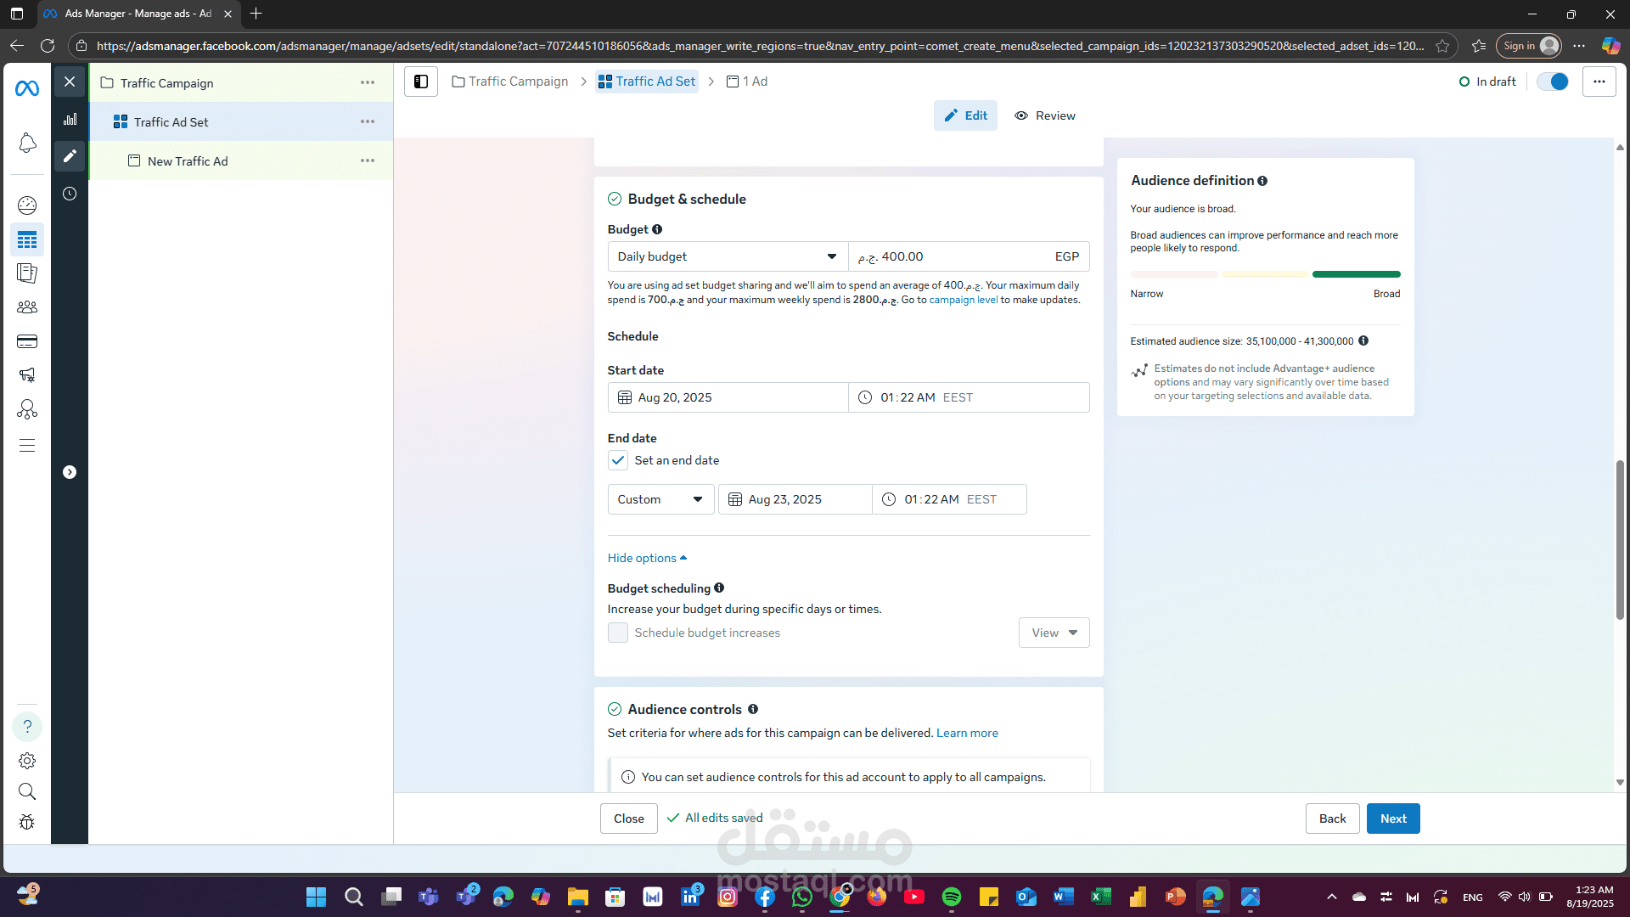Open advertising megaphone icon
Image resolution: width=1630 pixels, height=917 pixels.
coord(27,375)
